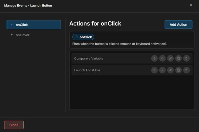Select the onClick event in sidebar
Image resolution: width=199 pixels, height=132 pixels.
[34, 25]
